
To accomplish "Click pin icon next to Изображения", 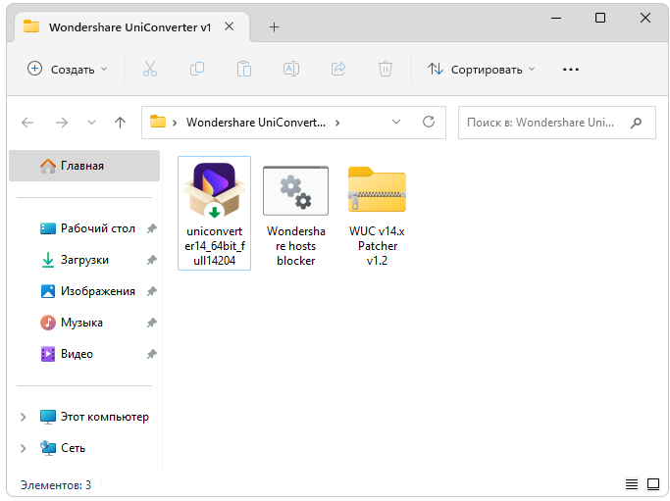I will [151, 292].
